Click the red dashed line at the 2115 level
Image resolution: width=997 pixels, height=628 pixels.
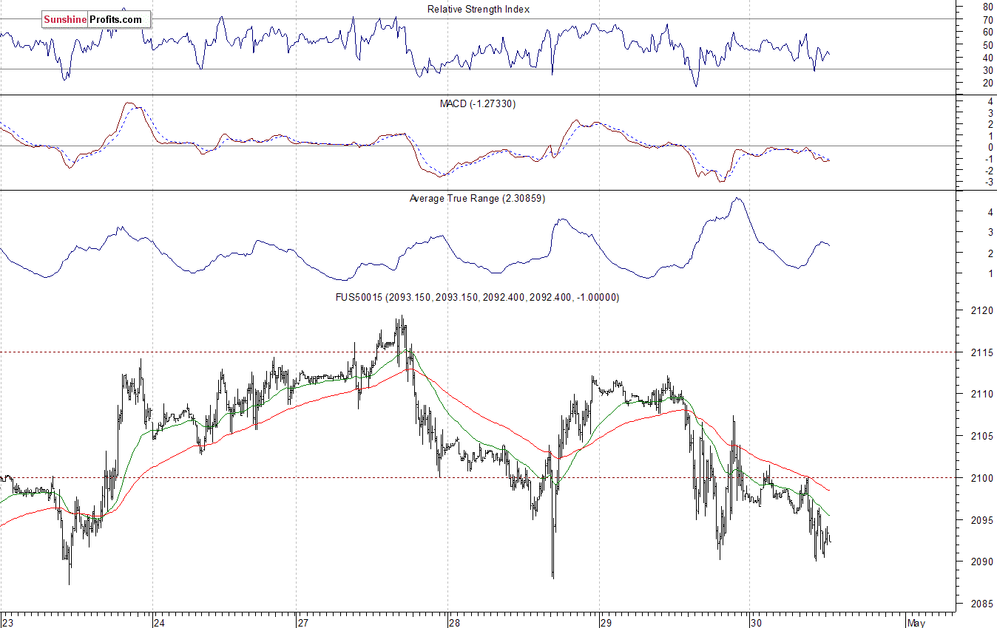pos(478,352)
